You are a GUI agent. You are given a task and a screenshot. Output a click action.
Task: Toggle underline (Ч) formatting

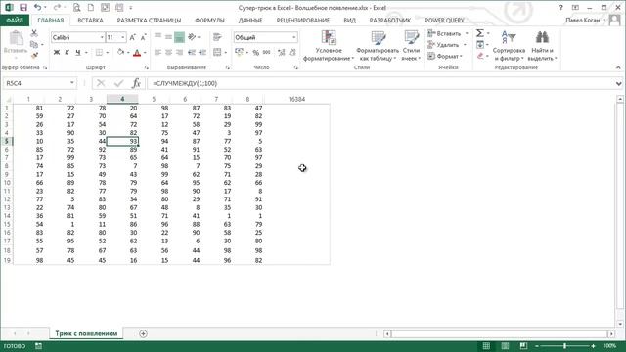tap(78, 52)
